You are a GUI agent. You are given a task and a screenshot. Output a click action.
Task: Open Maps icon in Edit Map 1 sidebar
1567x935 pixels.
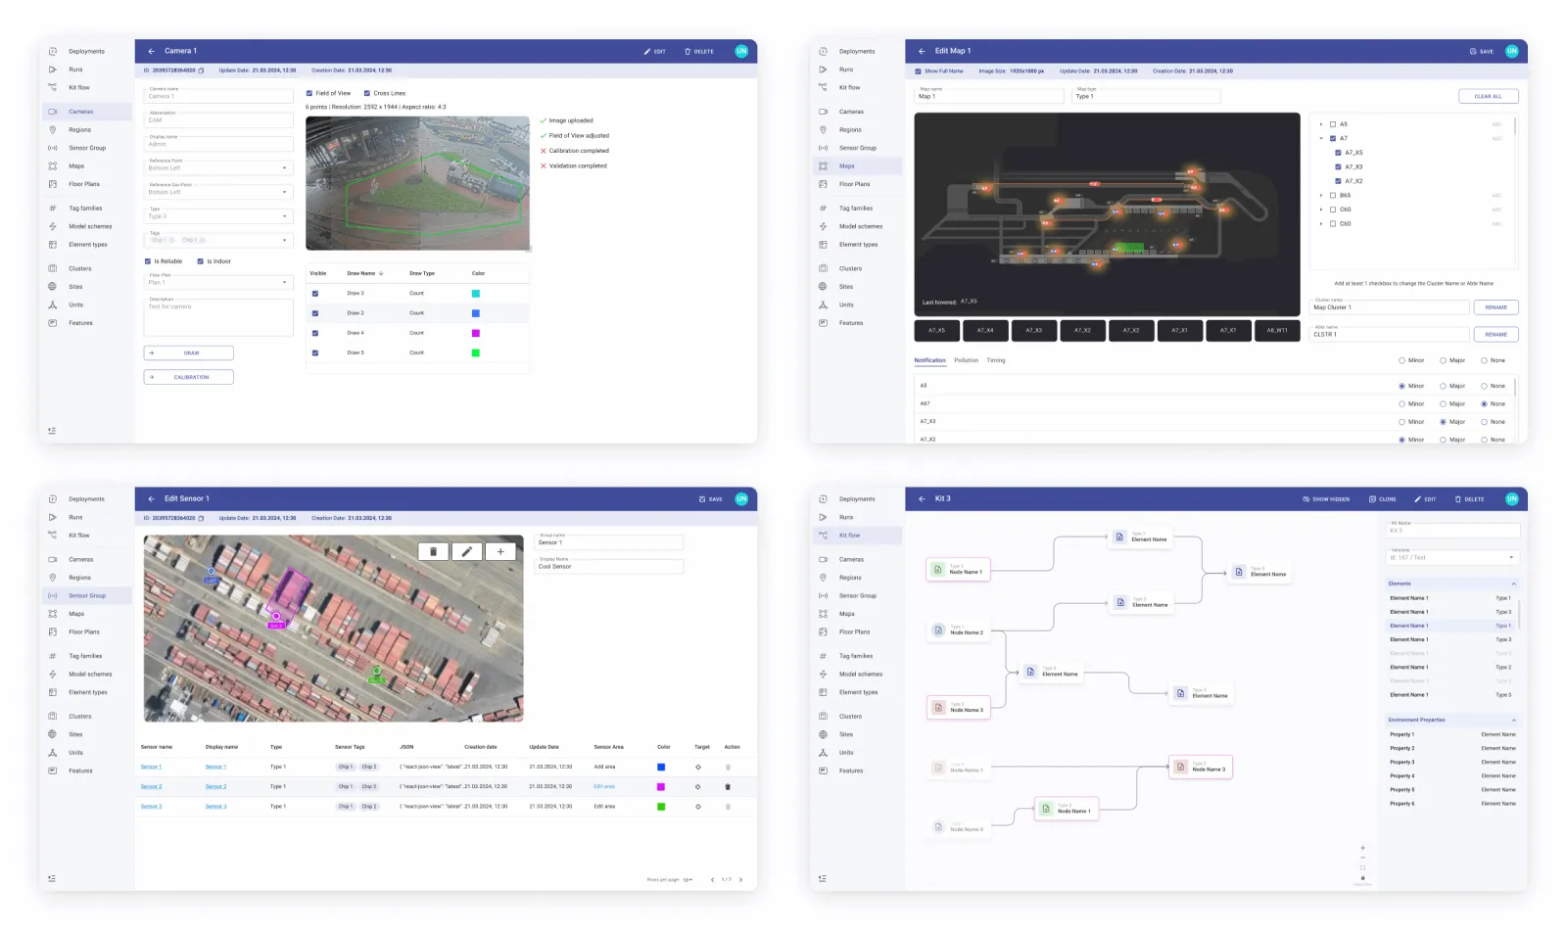tap(823, 166)
